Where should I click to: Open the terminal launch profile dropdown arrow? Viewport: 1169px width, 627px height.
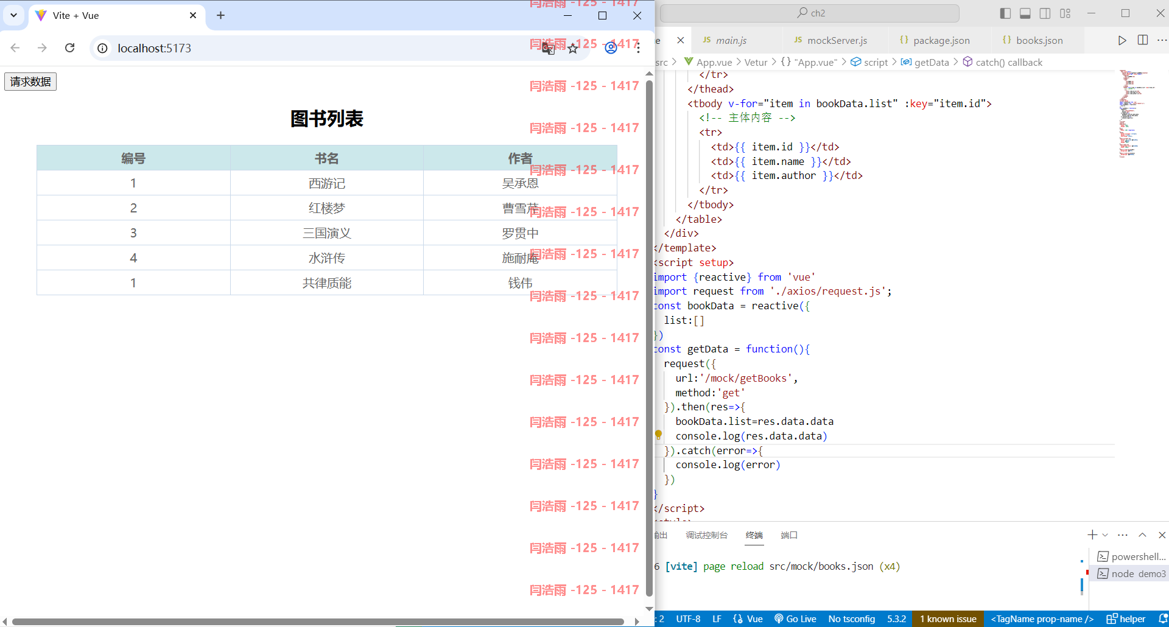point(1105,535)
